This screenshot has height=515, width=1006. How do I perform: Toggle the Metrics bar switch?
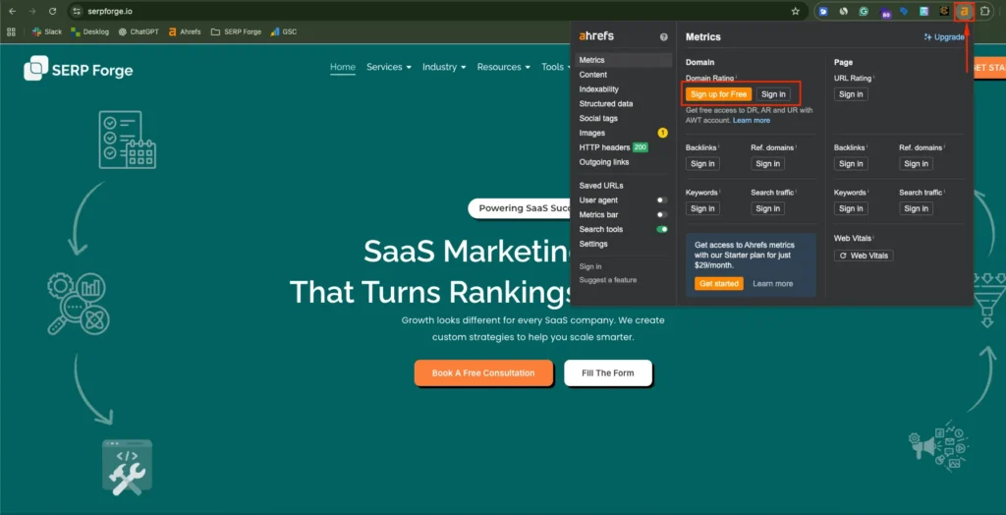point(661,214)
